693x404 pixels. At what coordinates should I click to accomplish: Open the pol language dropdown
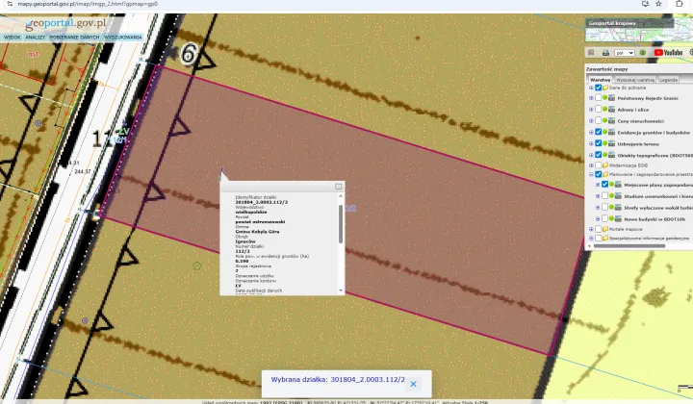(625, 53)
